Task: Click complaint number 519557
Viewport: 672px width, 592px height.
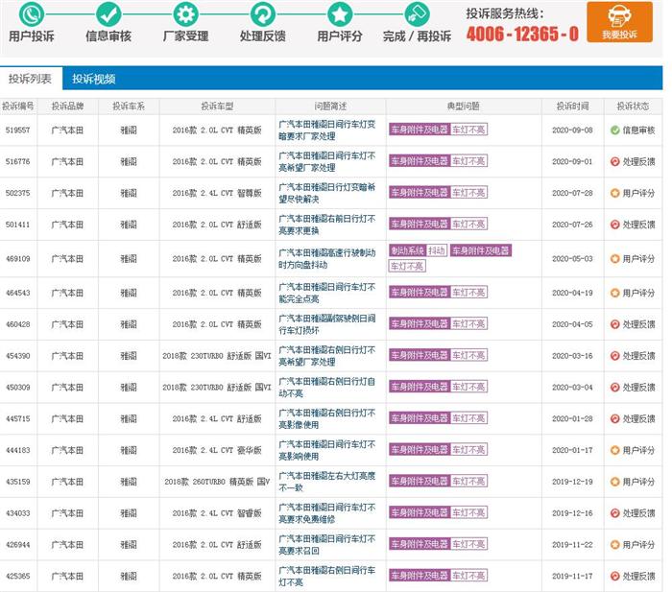Action: pos(17,130)
